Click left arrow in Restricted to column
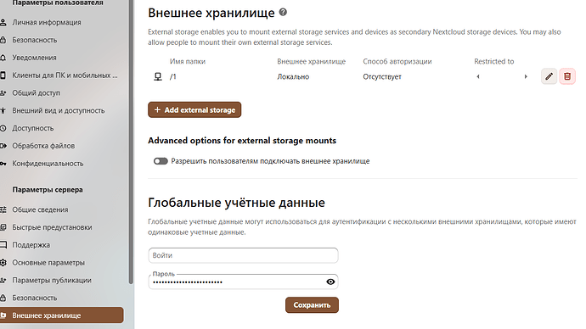Screen dimensions: 586x329 (x=478, y=76)
